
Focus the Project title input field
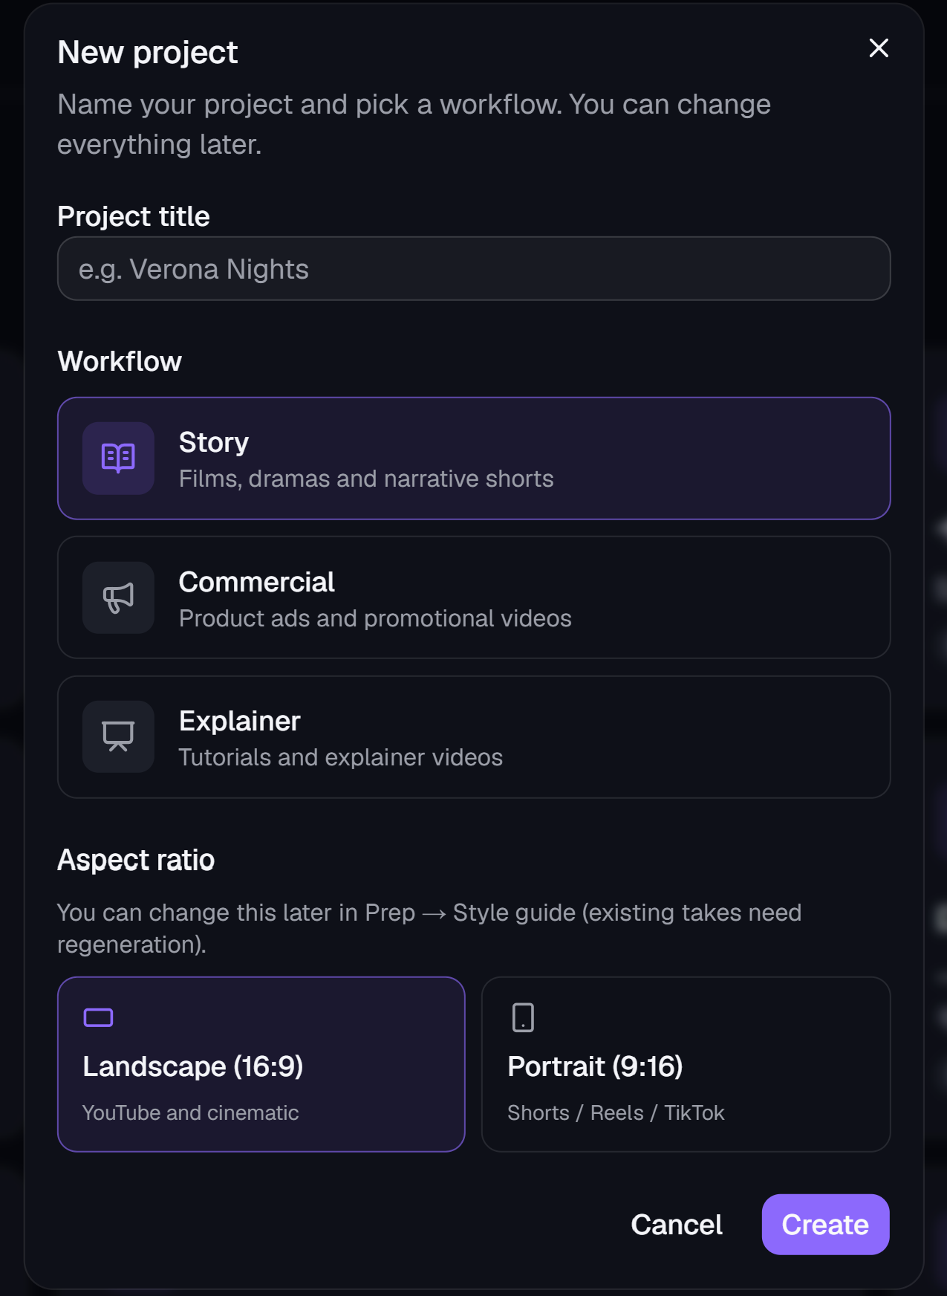click(x=474, y=268)
